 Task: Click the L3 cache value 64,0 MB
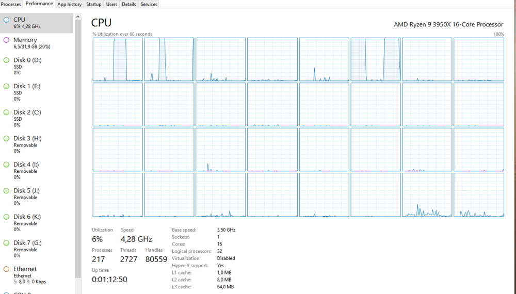click(225, 287)
